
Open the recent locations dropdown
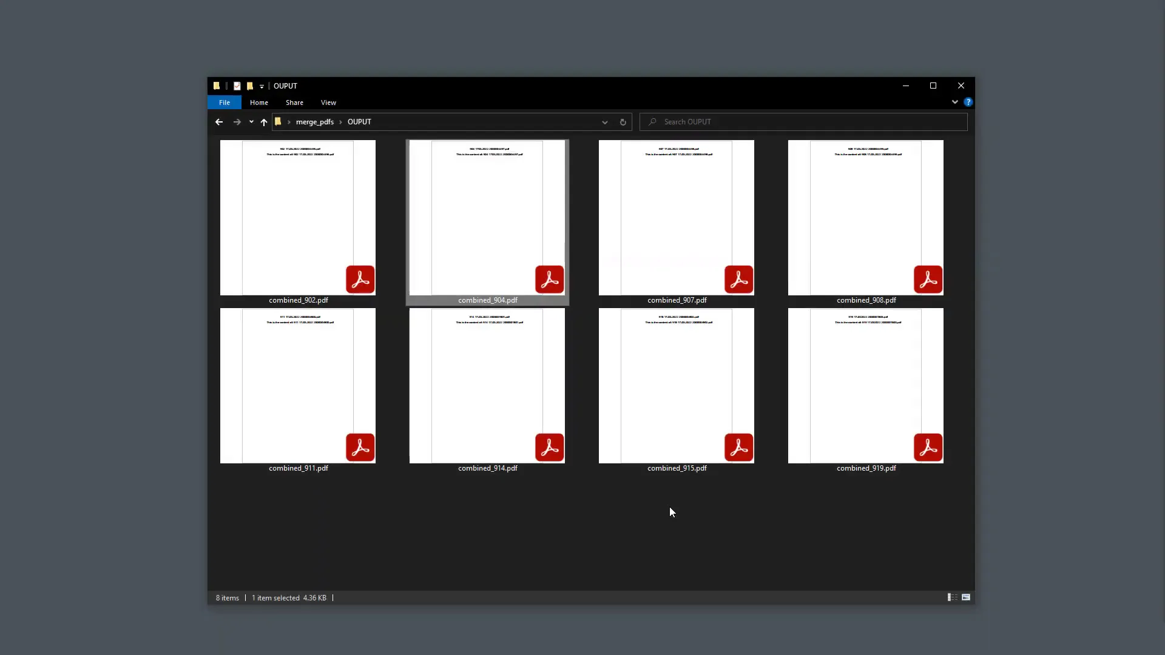coord(251,122)
